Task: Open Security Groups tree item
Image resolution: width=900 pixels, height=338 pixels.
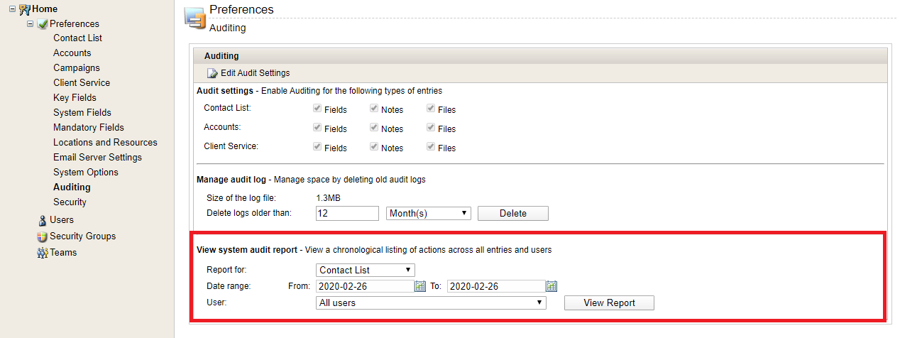Action: [x=82, y=236]
